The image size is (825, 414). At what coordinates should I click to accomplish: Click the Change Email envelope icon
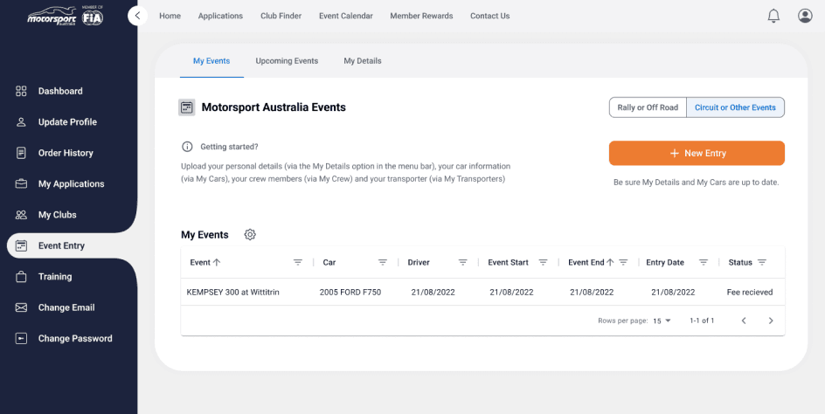(x=21, y=307)
